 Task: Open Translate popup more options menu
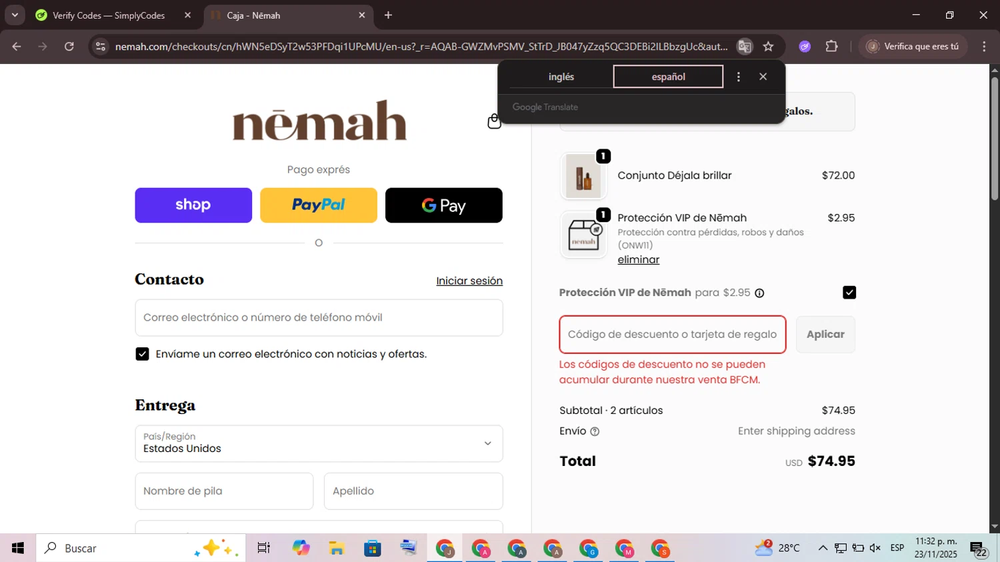click(x=738, y=77)
